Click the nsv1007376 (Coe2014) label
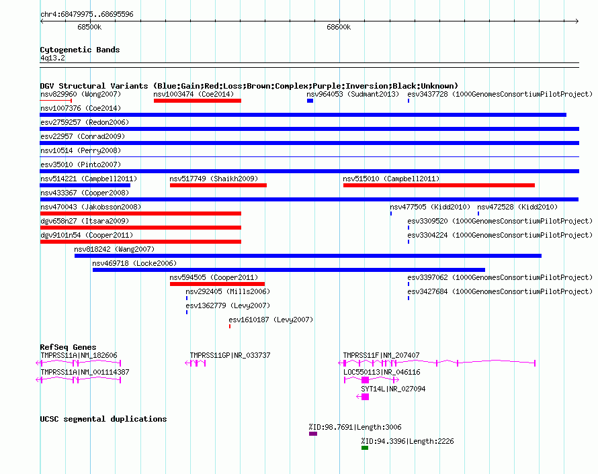This screenshot has width=598, height=474. 81,108
